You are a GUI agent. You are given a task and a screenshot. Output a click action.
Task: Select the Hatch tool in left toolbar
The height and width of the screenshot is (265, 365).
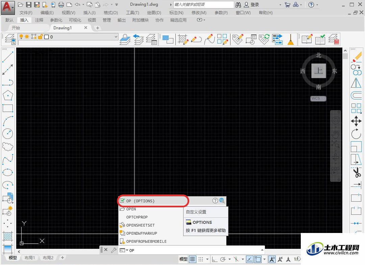(x=8, y=236)
